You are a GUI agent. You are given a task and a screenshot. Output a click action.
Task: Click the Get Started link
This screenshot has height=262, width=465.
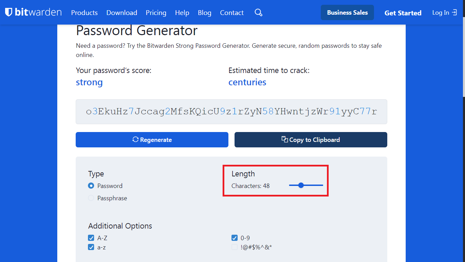pos(403,13)
